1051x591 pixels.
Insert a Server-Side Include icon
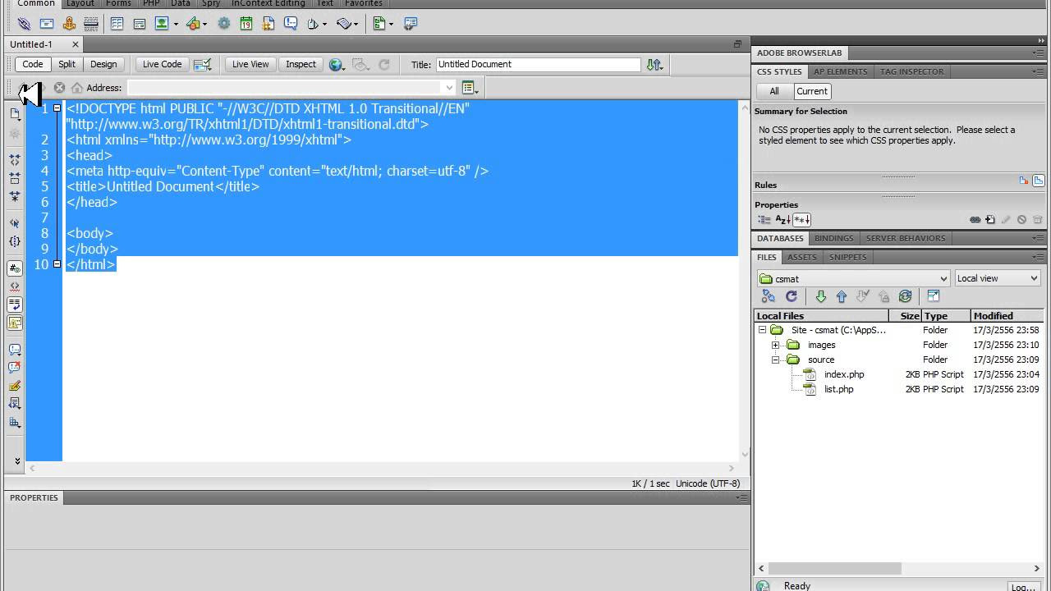coord(268,24)
